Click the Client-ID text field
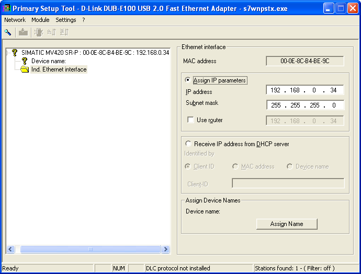The image size is (361, 274). coord(288,183)
